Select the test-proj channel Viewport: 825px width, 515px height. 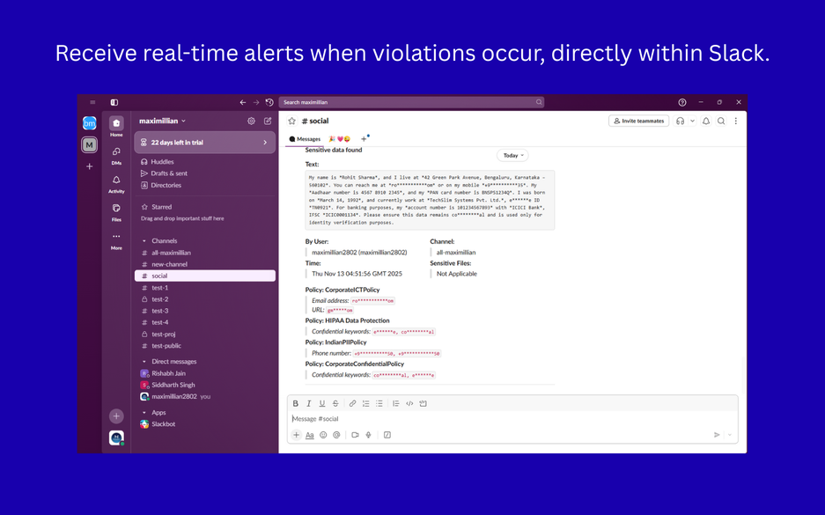point(164,334)
